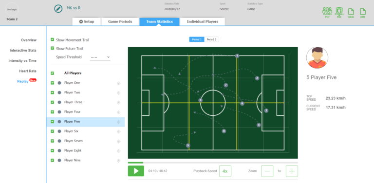
Task: Open Intensity vs Time in the sidebar
Action: tap(22, 61)
